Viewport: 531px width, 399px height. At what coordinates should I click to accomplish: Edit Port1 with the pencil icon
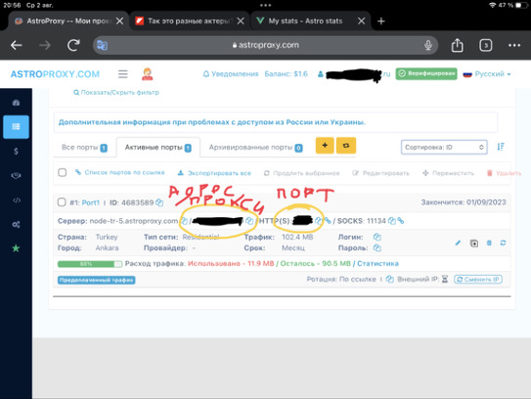[x=458, y=243]
